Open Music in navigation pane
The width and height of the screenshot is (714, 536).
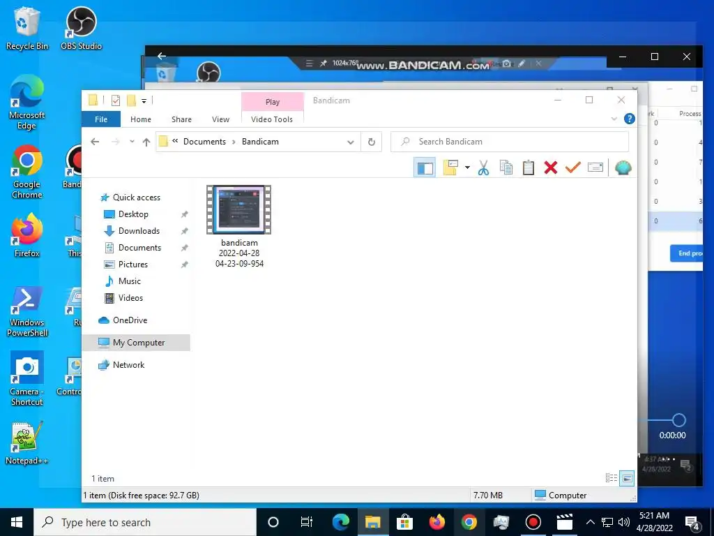pos(129,281)
